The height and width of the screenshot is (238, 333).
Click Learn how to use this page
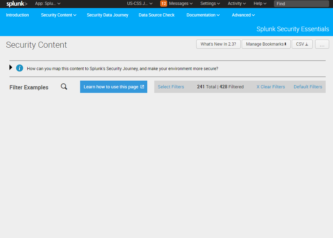[x=114, y=87]
